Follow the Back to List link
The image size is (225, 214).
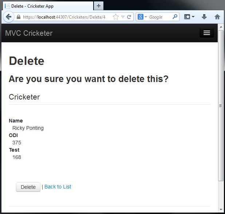pyautogui.click(x=58, y=187)
